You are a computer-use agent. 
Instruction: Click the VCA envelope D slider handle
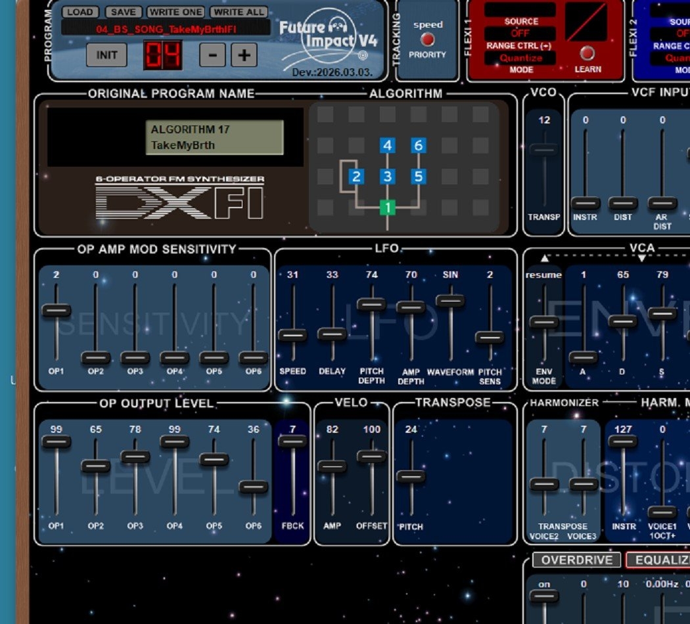pyautogui.click(x=623, y=321)
